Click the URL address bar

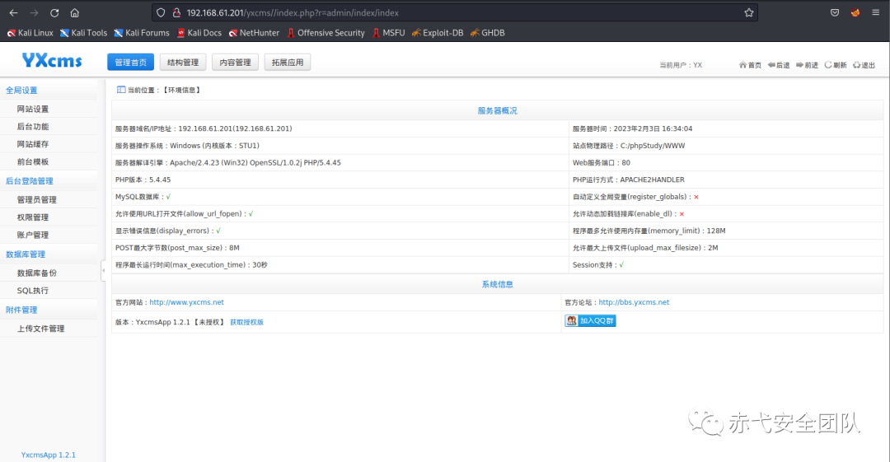tap(454, 12)
